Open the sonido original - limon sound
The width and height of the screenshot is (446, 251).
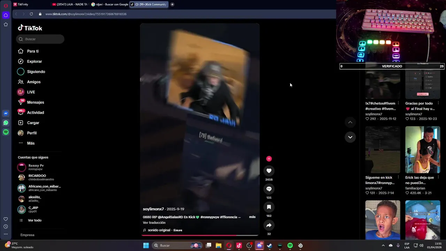pyautogui.click(x=162, y=230)
